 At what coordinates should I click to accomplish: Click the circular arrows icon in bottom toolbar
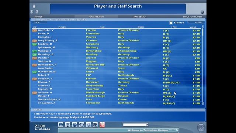81,125
